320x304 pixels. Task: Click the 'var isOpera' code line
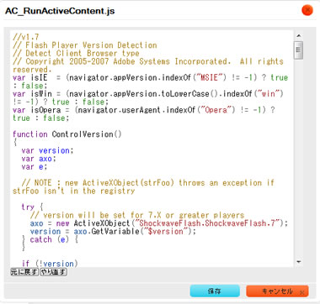(144, 110)
